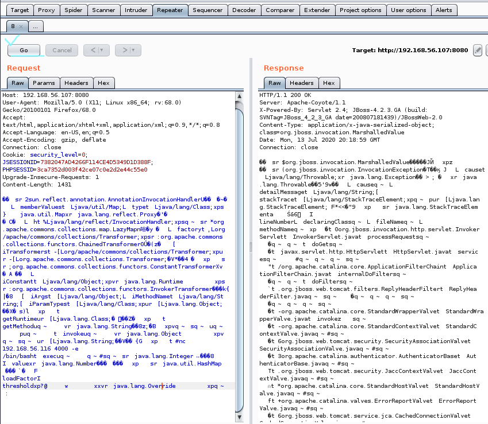Switch to the Alerts tab
The image size is (488, 424).
(x=444, y=10)
